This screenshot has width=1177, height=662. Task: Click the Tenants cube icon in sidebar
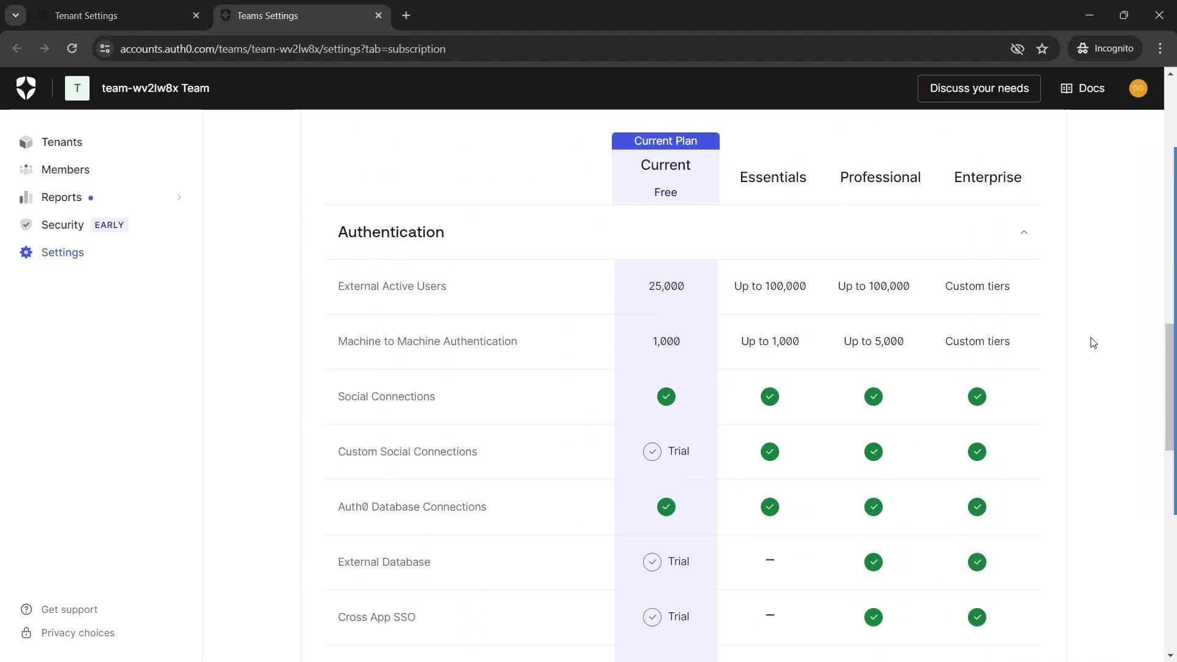coord(26,142)
